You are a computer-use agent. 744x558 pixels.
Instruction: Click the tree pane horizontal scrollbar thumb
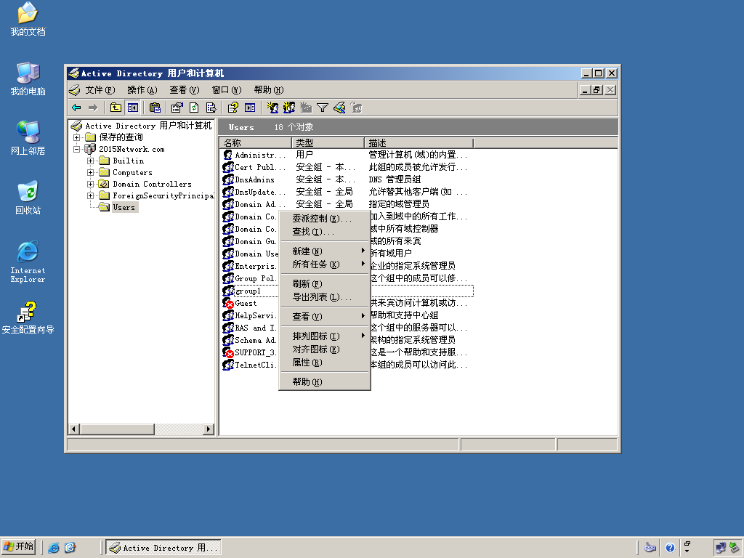(x=117, y=429)
